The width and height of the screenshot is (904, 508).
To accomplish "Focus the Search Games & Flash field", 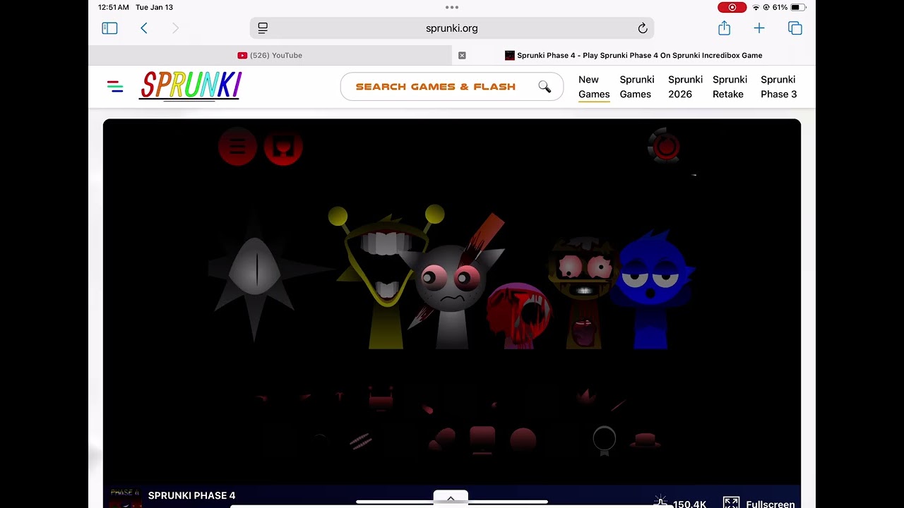I will point(452,87).
